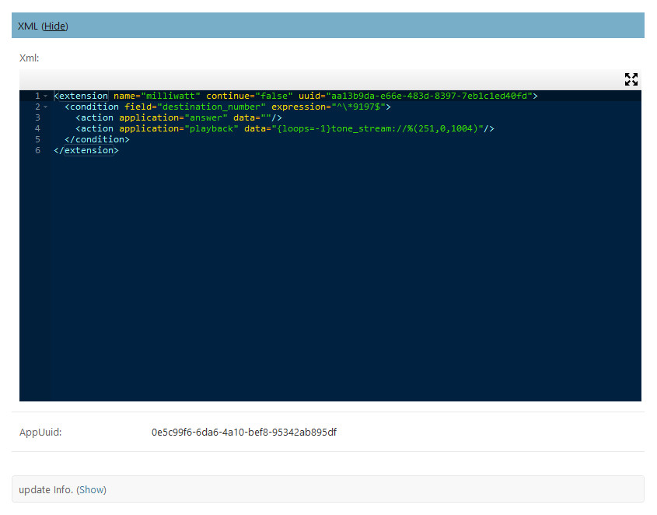Toggle fullscreen mode for the XML editor
The width and height of the screenshot is (657, 515).
click(x=631, y=79)
